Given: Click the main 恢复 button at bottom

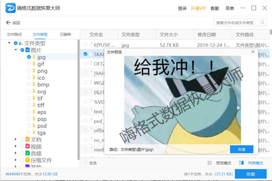Looking at the screenshot, I should (x=250, y=174).
